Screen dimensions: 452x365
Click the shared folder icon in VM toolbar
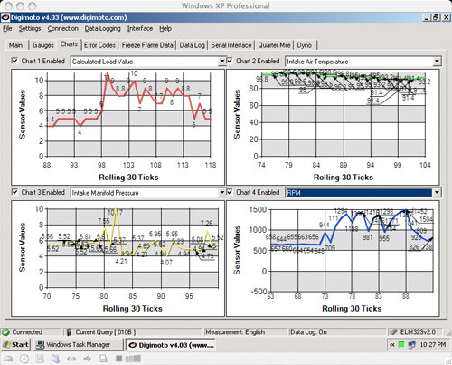pos(55,359)
